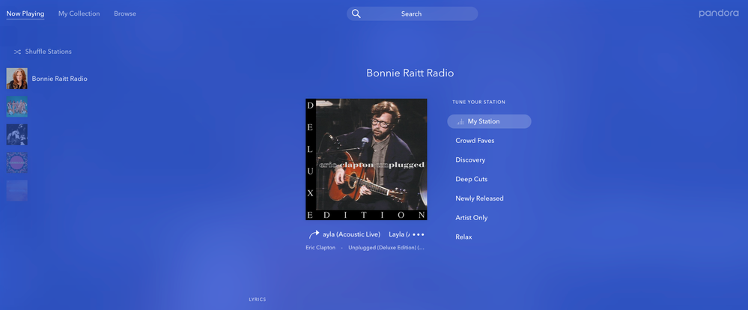Viewport: 748px width, 310px height.
Task: Click the magnifying glass search icon
Action: [356, 13]
